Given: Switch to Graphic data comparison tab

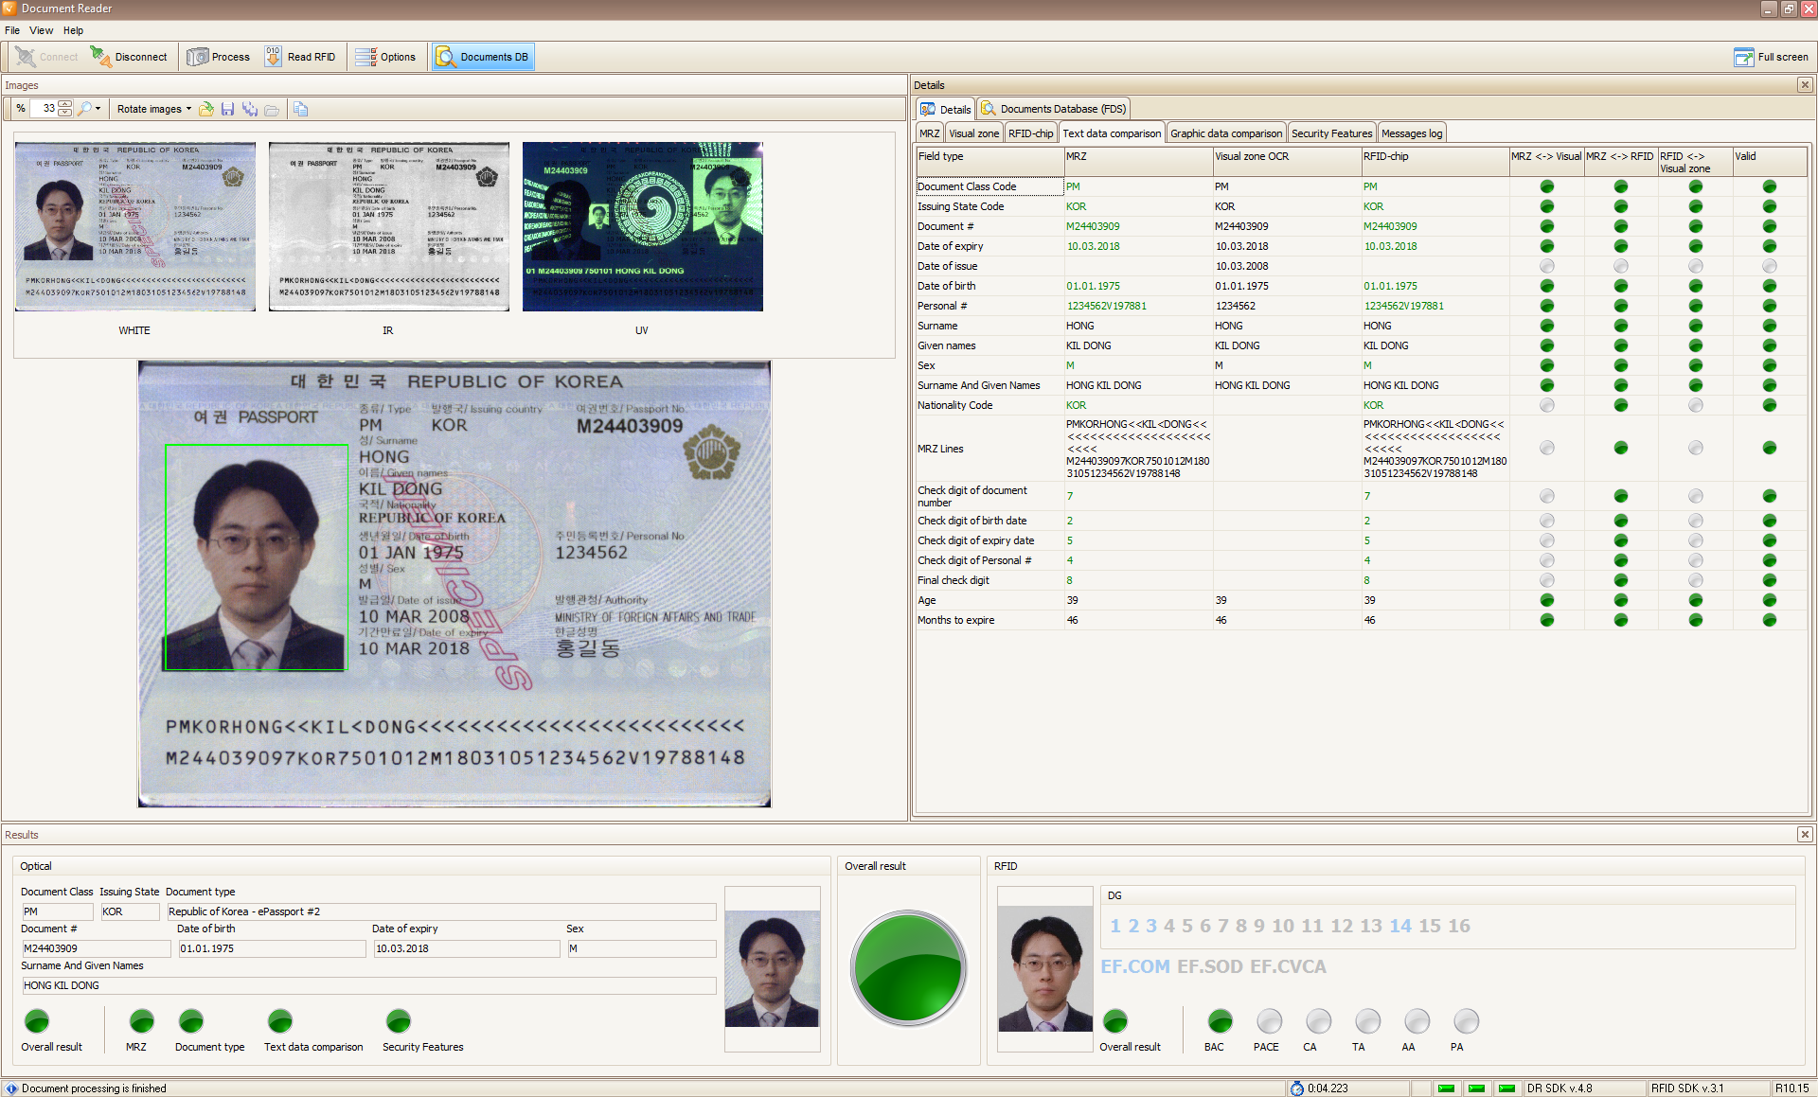Looking at the screenshot, I should click(x=1225, y=133).
